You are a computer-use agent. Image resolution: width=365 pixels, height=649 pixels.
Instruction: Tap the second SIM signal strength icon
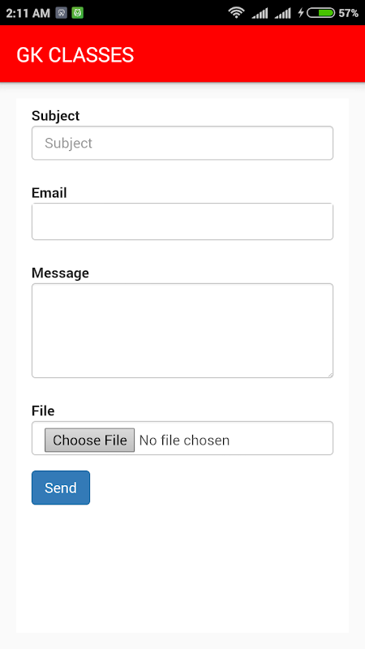tap(282, 13)
